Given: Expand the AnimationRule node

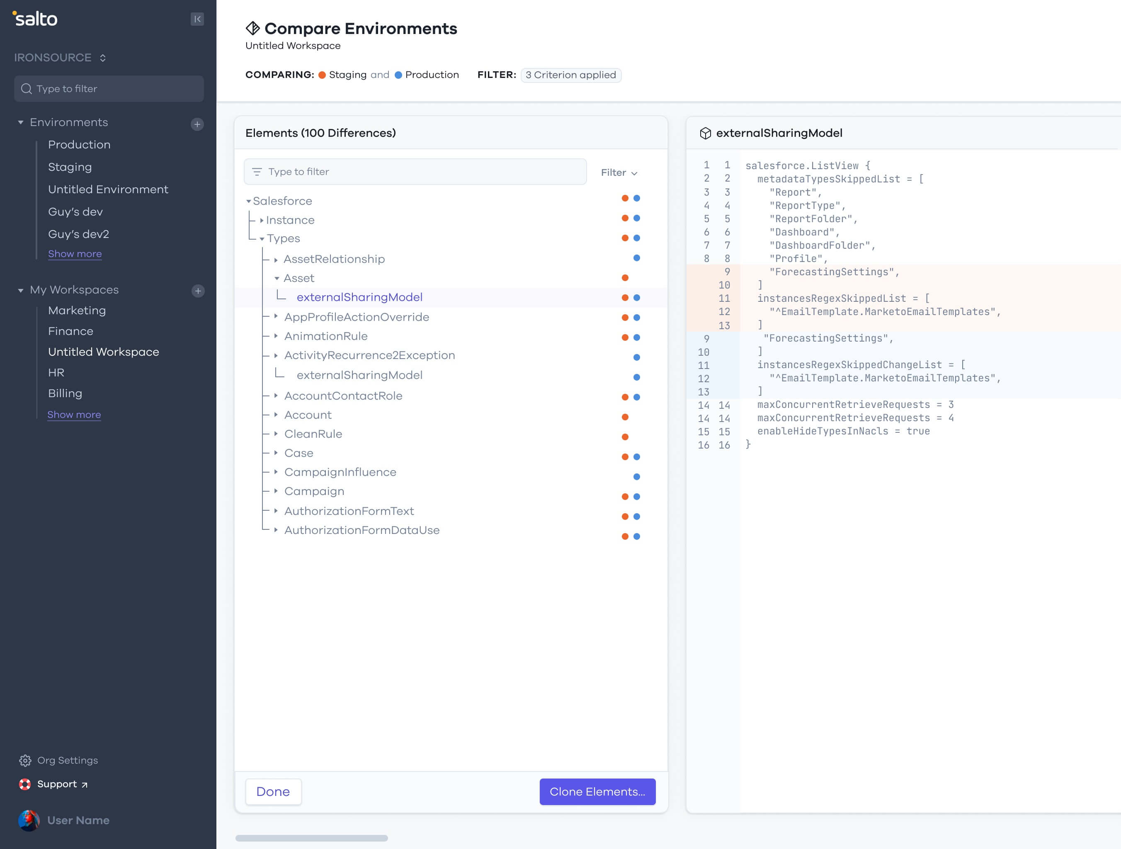Looking at the screenshot, I should coord(276,335).
